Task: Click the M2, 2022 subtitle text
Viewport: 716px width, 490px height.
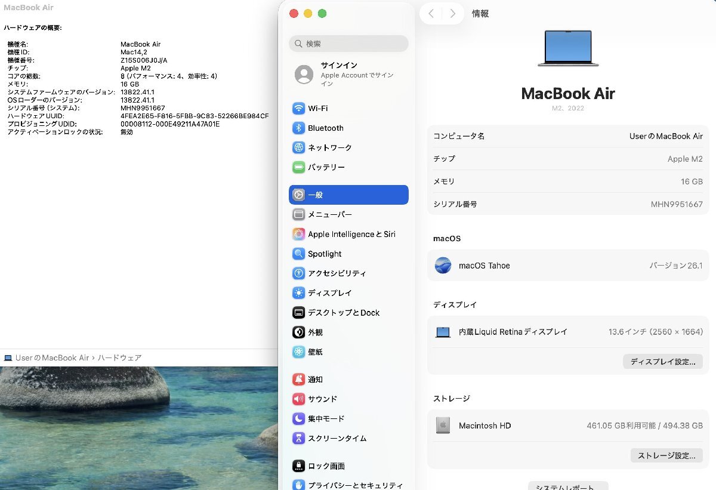Action: point(568,109)
